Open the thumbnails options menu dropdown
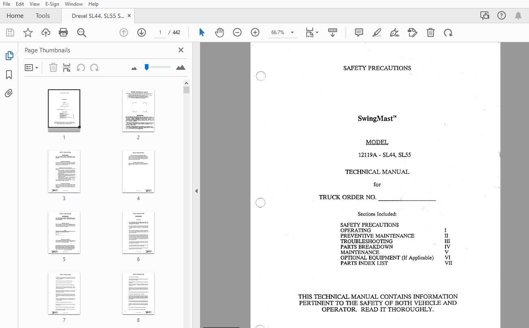Viewport: 529px width, 328px height. [x=31, y=68]
